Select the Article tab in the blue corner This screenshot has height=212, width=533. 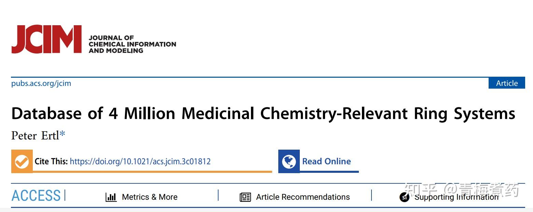(507, 83)
